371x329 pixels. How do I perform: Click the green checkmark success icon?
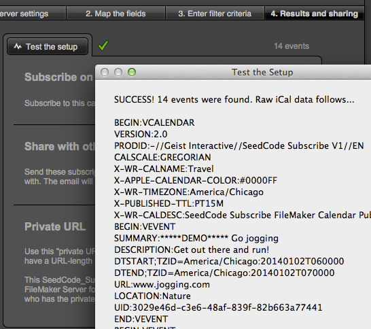point(103,46)
